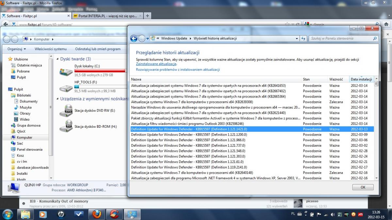The image size is (392, 220).
Task: Click the refresh button beside Windows Update address bar
Action: [303, 38]
